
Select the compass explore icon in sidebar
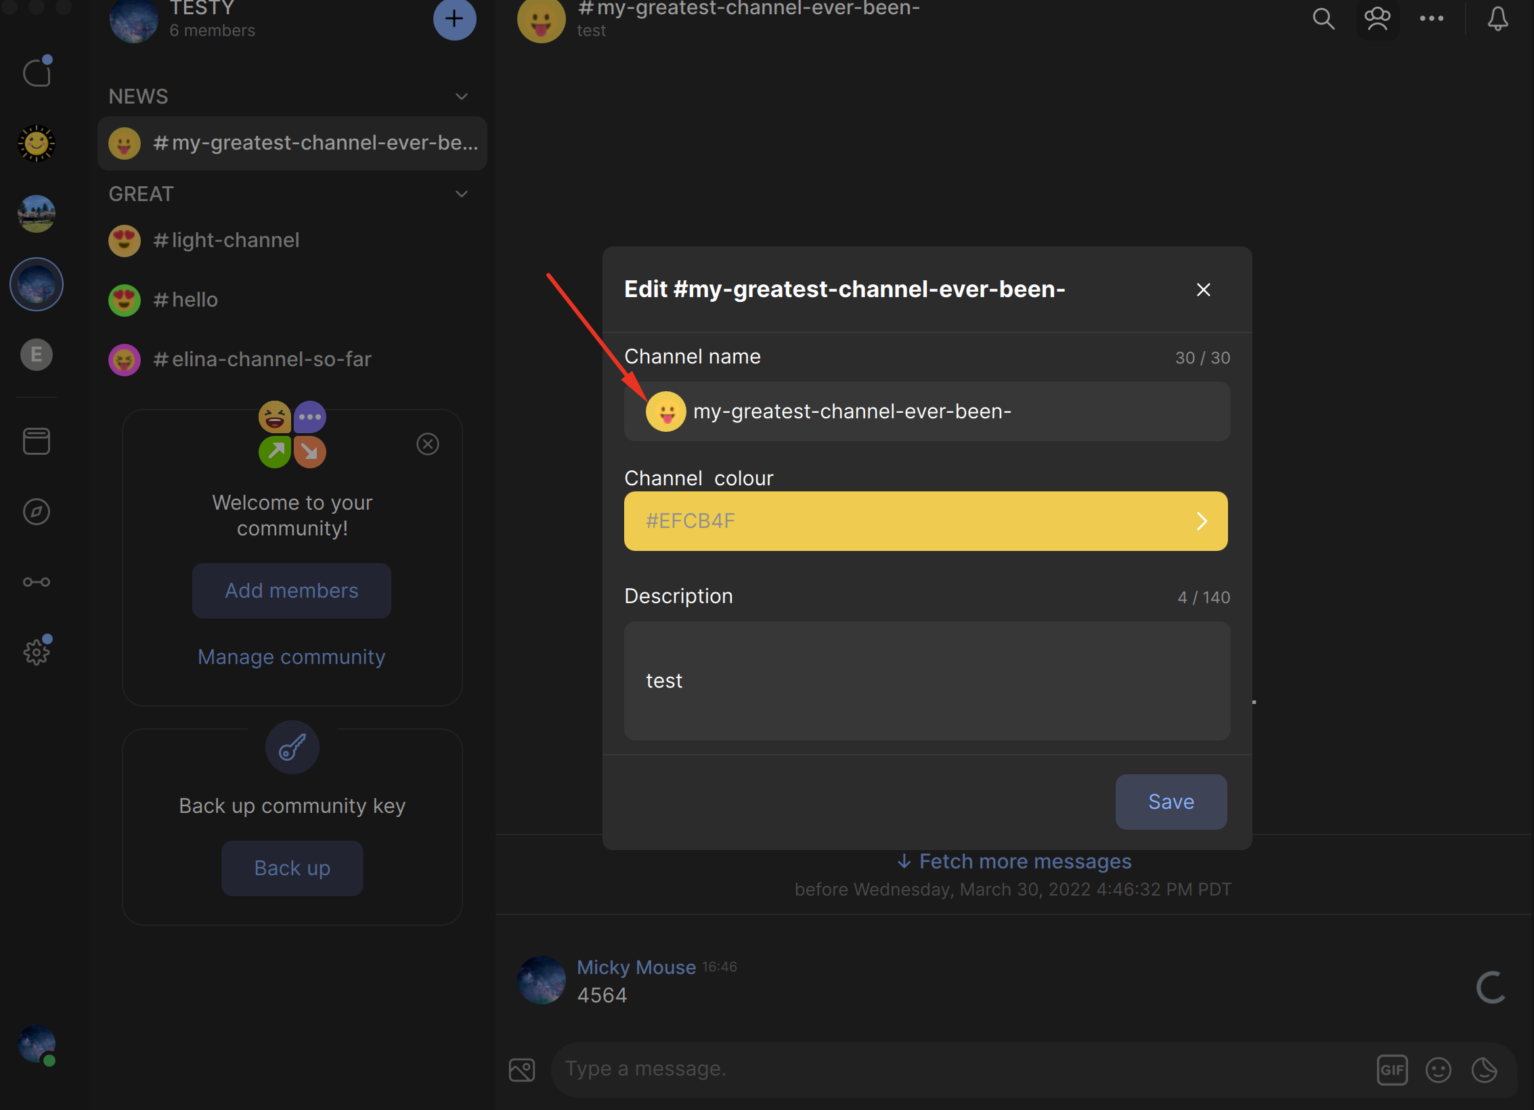tap(37, 512)
